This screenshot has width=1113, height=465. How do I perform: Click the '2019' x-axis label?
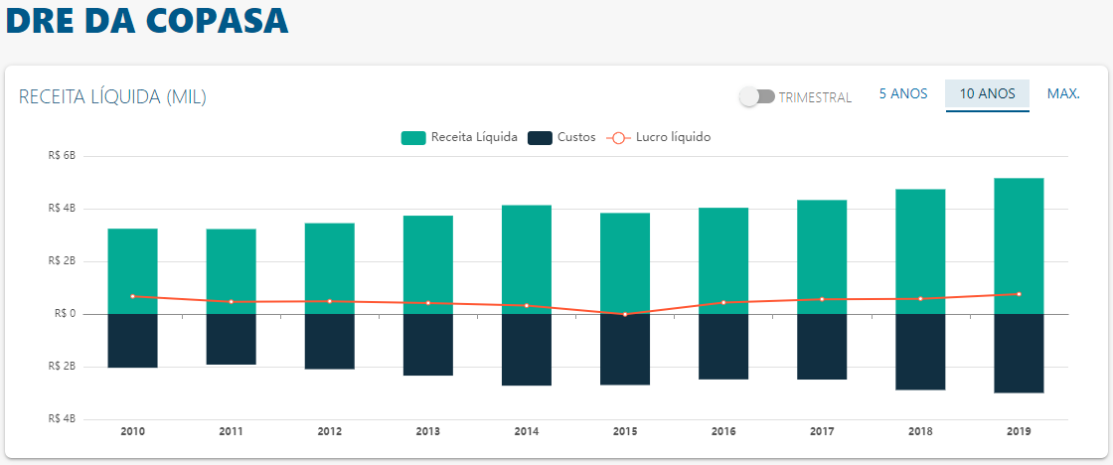click(x=1020, y=431)
